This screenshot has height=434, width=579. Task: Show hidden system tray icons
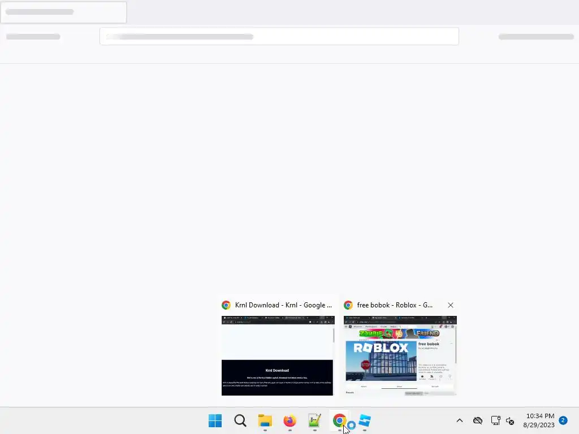point(460,420)
